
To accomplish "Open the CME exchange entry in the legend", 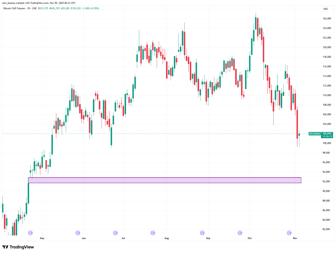I will click(x=35, y=8).
